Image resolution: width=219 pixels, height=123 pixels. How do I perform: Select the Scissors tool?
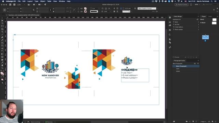(x=2, y=49)
